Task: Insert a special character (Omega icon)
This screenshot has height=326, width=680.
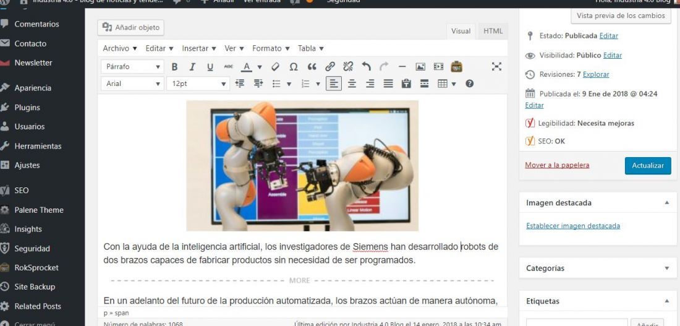Action: 294,67
